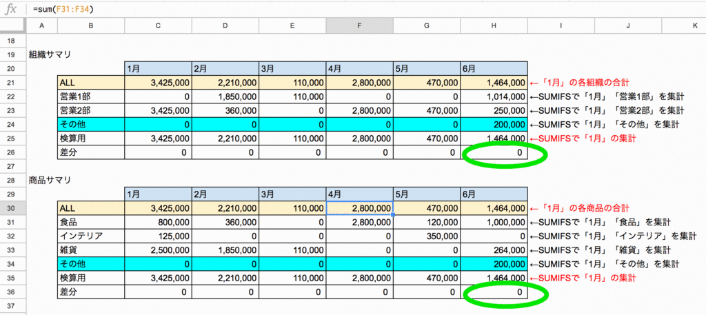Click note SUMIFSで「1月」「食品」を集計

coord(601,223)
